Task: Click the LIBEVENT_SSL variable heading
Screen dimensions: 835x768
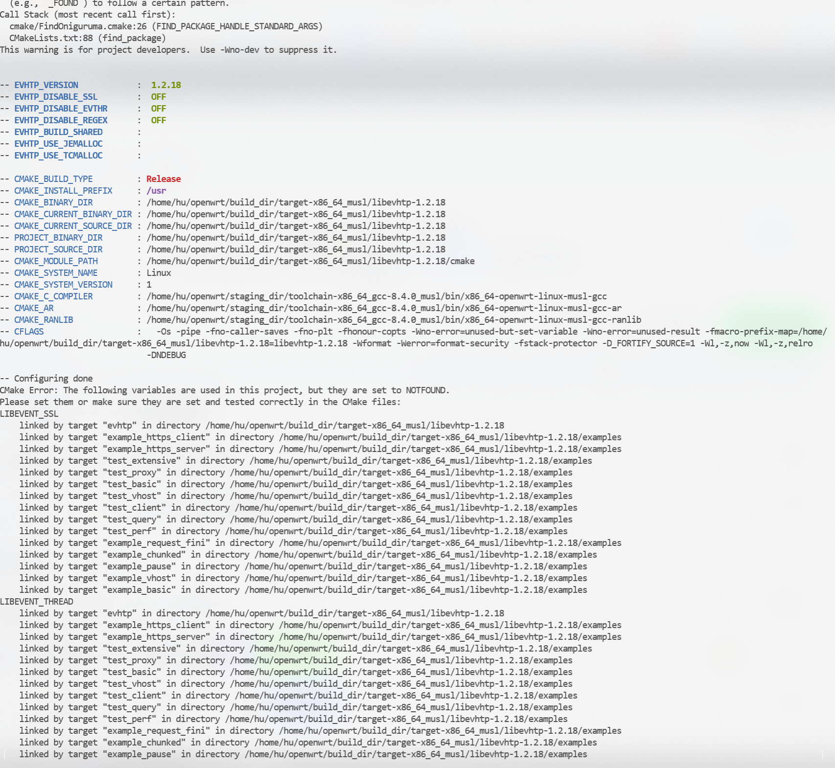Action: tap(29, 414)
